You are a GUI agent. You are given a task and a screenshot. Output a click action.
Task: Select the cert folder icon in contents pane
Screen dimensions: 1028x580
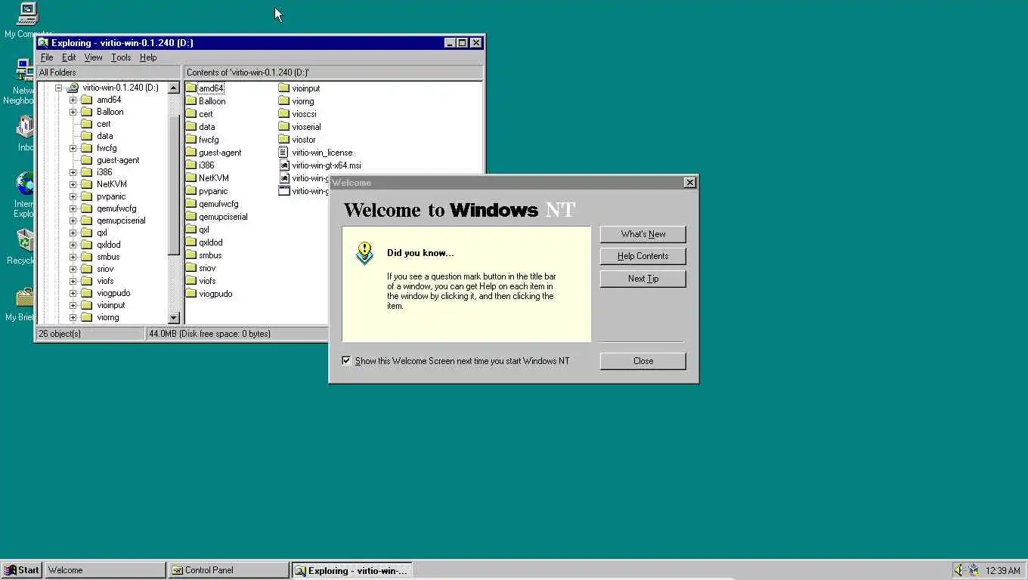pyautogui.click(x=190, y=114)
